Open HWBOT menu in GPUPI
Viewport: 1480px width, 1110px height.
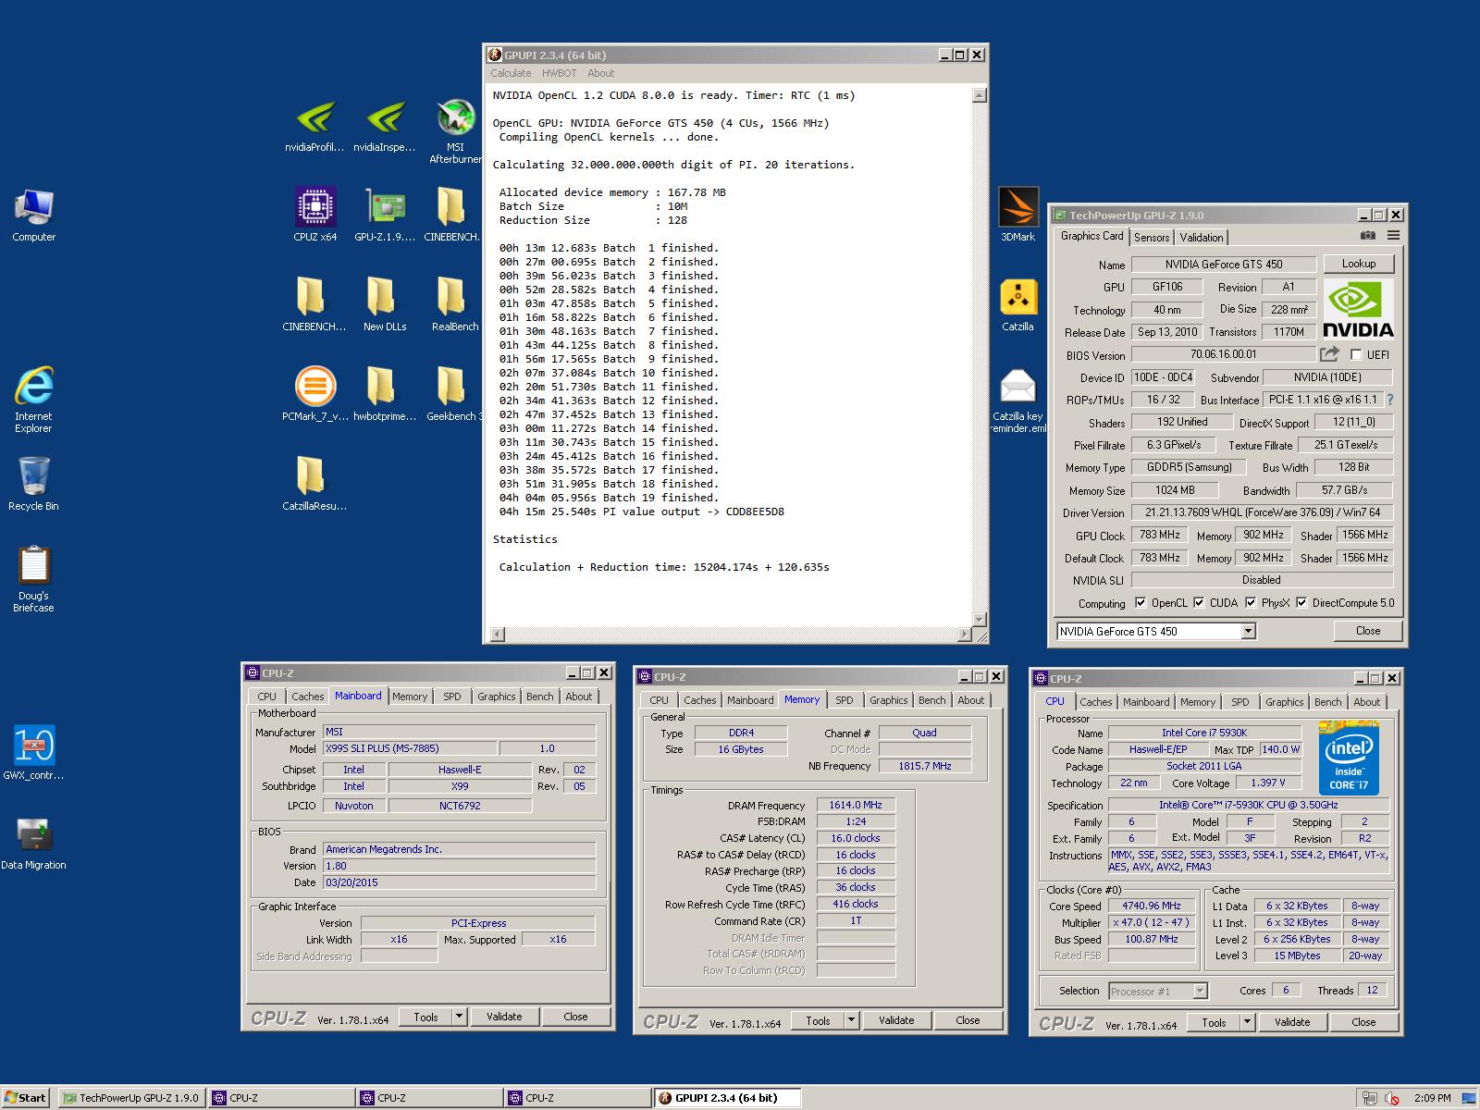(559, 73)
